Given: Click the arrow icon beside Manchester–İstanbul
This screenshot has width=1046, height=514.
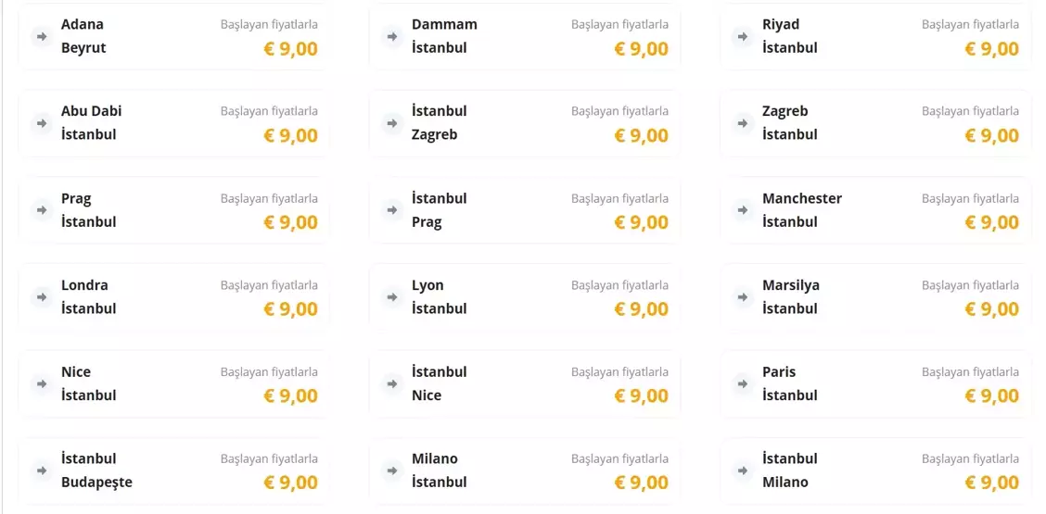Looking at the screenshot, I should tap(743, 209).
